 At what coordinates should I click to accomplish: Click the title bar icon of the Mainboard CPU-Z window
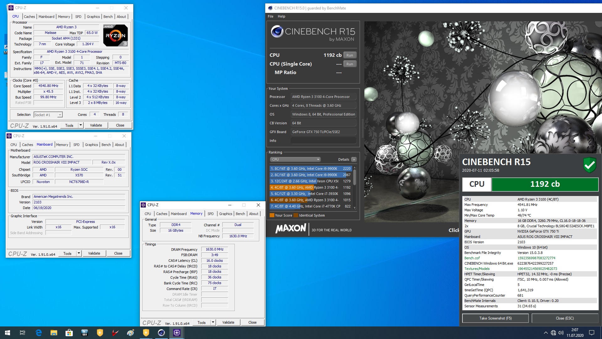coord(9,136)
